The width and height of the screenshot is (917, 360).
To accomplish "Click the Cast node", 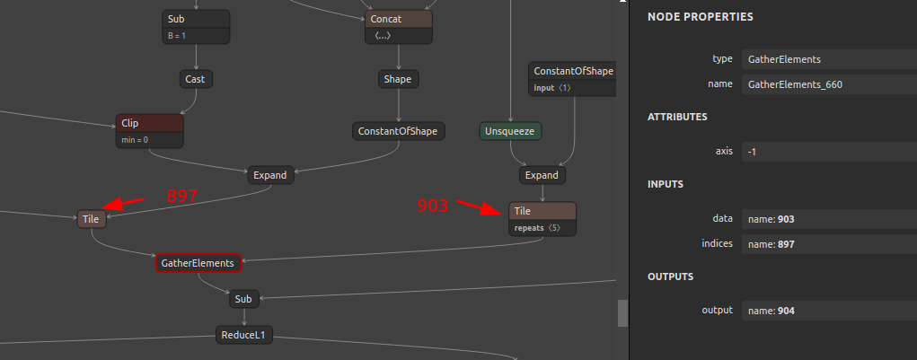I will 196,79.
